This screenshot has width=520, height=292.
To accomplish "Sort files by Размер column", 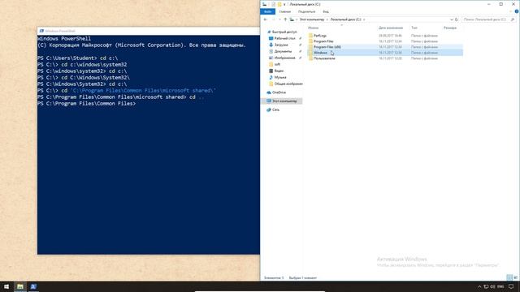I will click(x=450, y=28).
